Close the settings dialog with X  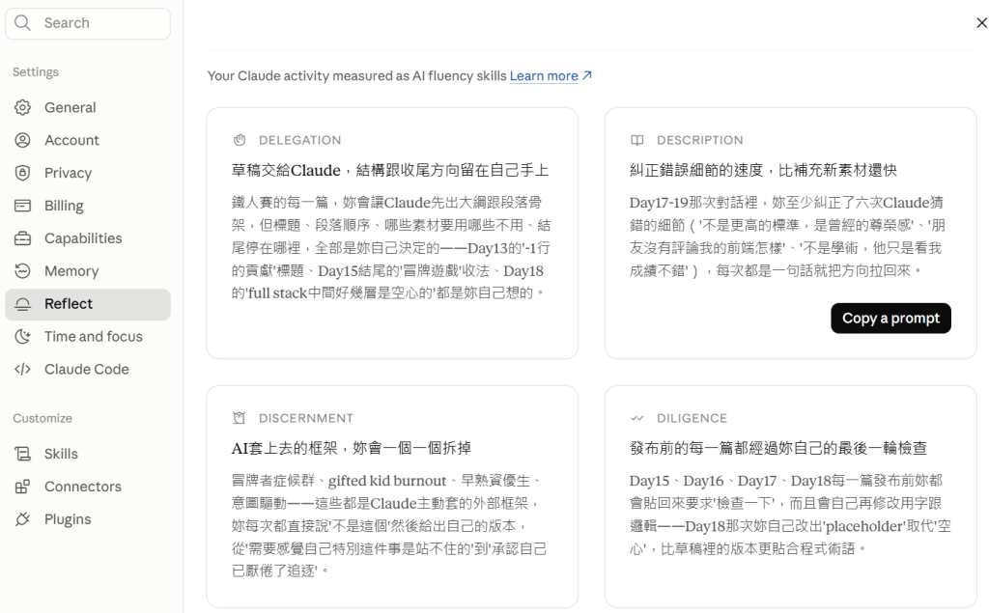tap(981, 23)
